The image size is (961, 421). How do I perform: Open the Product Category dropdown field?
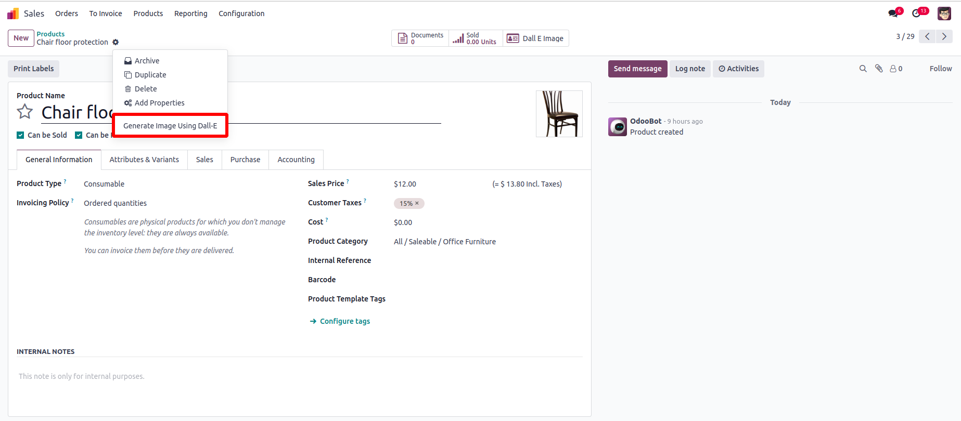444,242
